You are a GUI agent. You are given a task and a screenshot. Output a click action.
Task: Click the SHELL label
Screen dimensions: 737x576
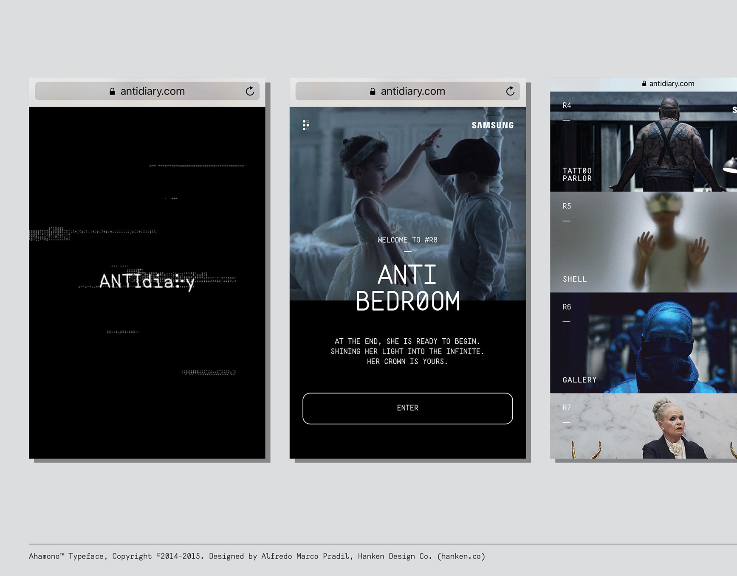pos(575,279)
